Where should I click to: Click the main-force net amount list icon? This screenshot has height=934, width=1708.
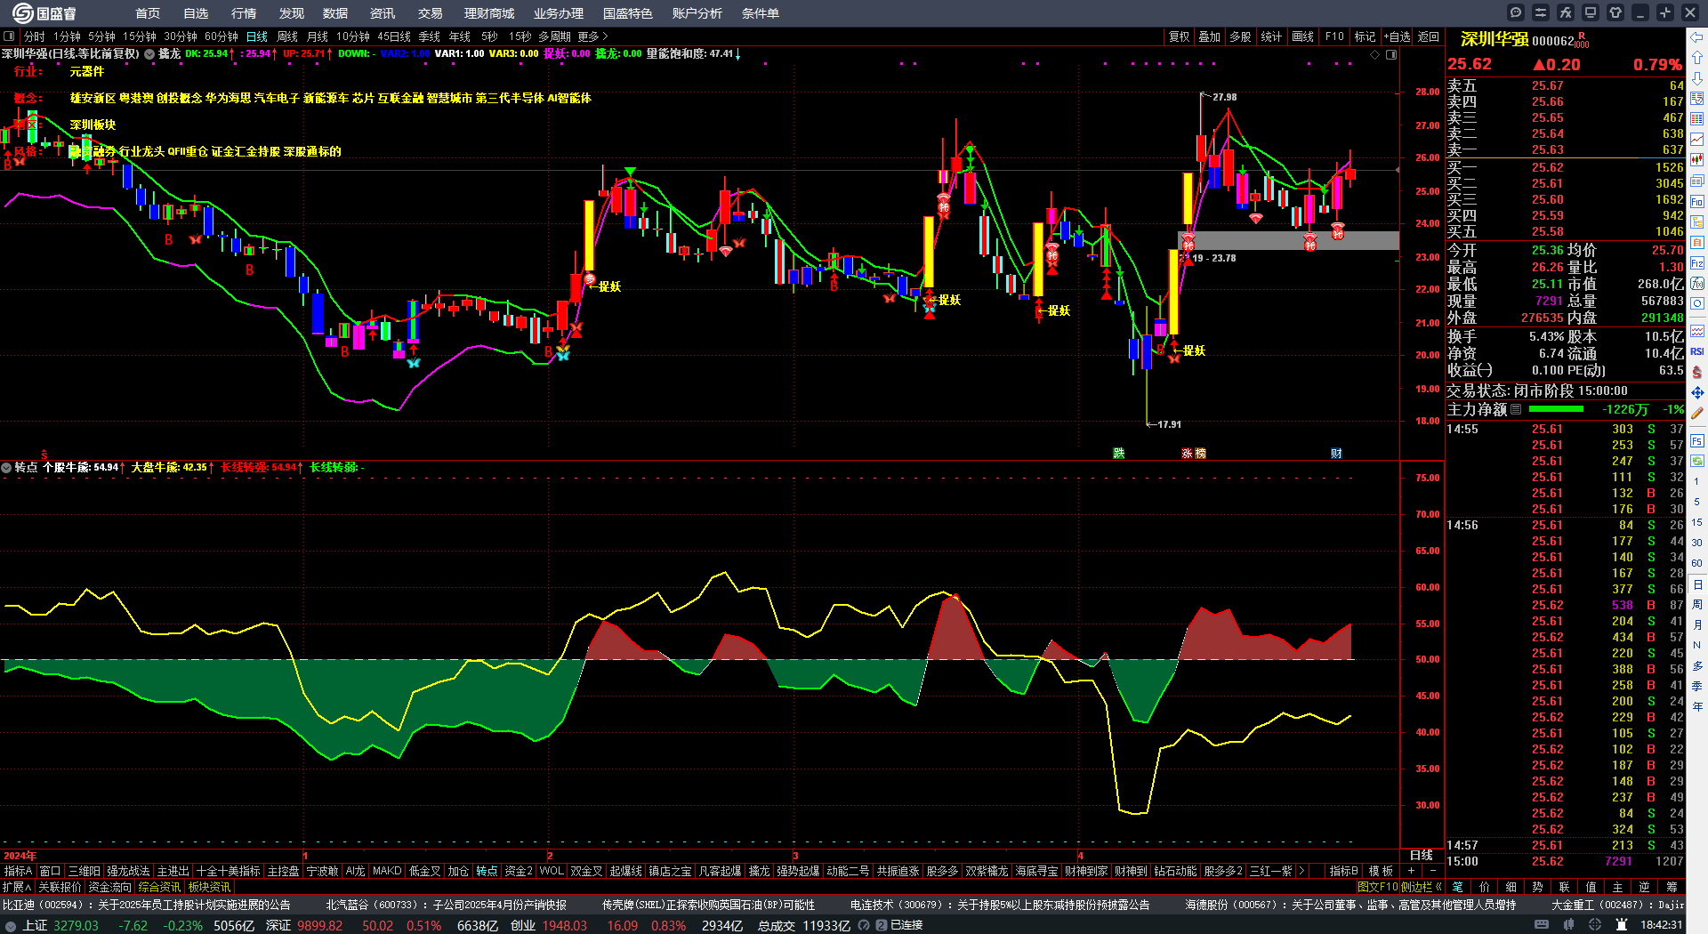click(1516, 409)
